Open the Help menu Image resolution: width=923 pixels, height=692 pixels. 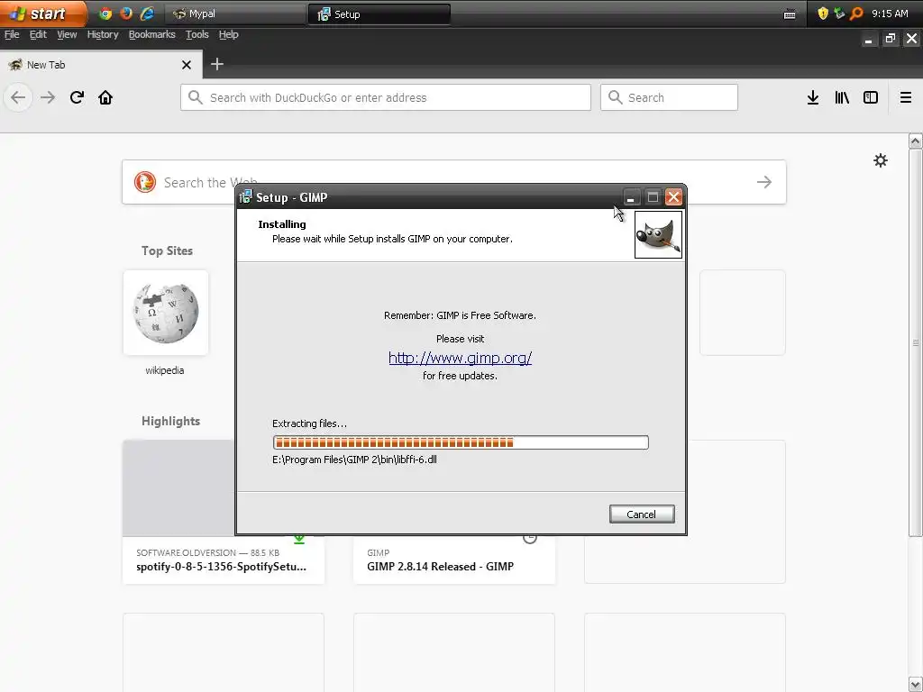coord(228,35)
